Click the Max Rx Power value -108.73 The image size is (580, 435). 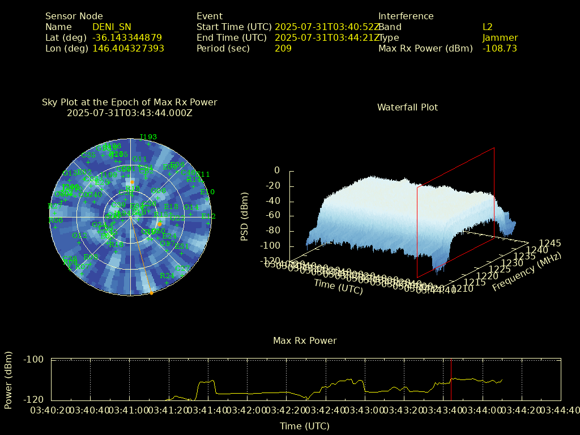coord(500,48)
